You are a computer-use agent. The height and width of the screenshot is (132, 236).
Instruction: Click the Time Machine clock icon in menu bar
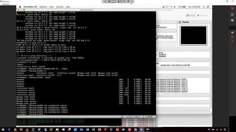point(167,7)
